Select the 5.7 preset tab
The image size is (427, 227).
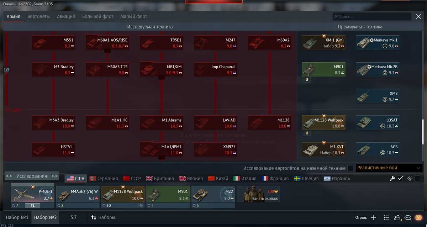pyautogui.click(x=73, y=217)
